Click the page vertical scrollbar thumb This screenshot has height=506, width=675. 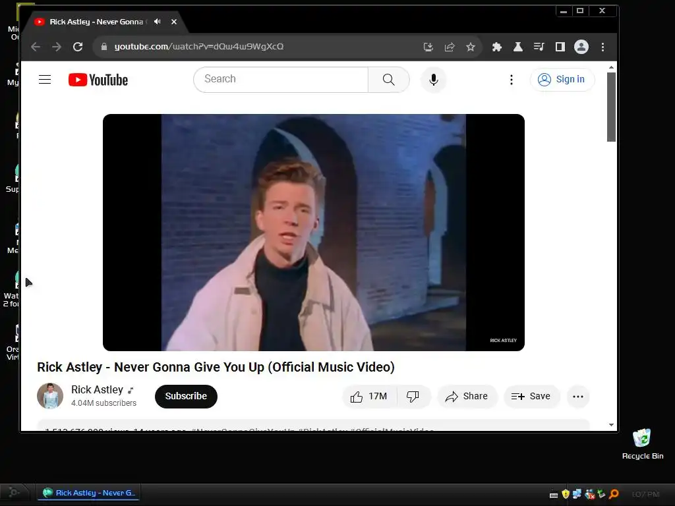point(611,107)
